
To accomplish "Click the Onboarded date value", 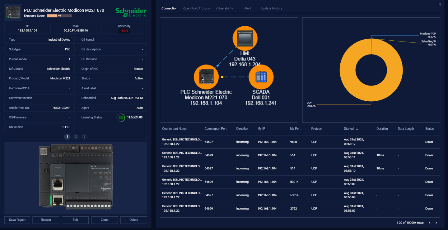I will 127,98.
